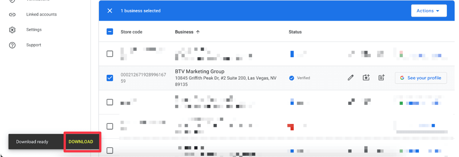The width and height of the screenshot is (459, 157).
Task: Uncheck the BTV Marketing Group row checkbox
Action: [x=110, y=78]
